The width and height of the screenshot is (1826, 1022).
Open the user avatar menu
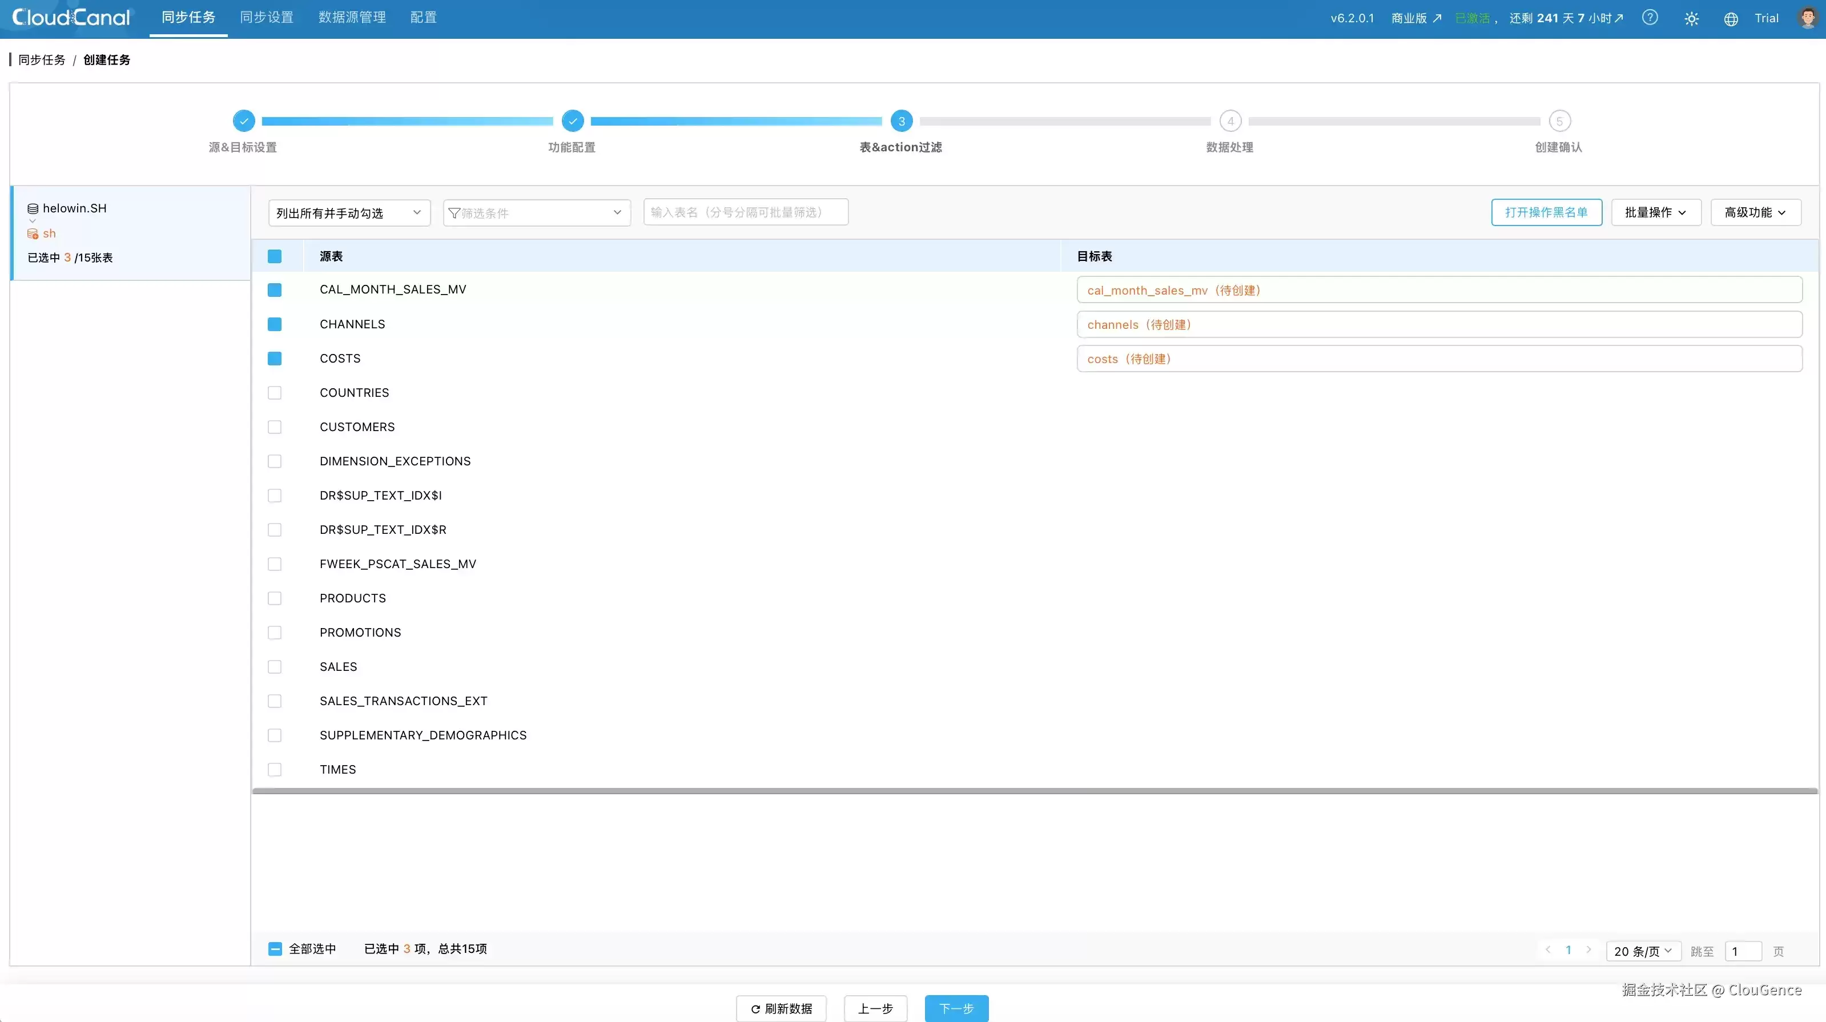[x=1808, y=18]
